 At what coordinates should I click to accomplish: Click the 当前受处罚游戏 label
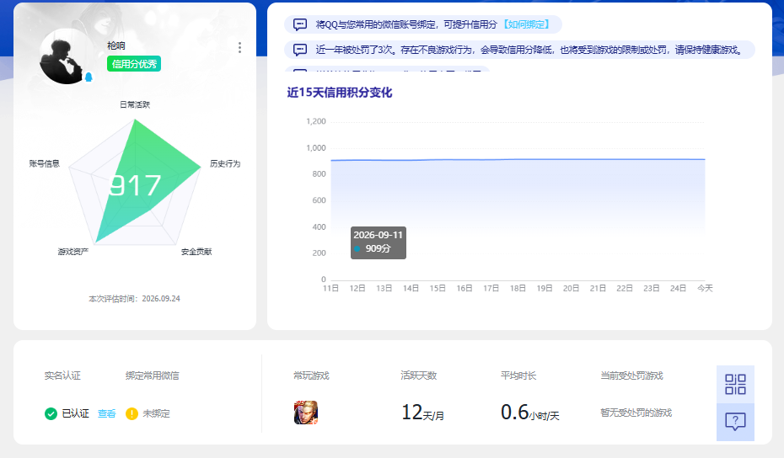pos(631,375)
